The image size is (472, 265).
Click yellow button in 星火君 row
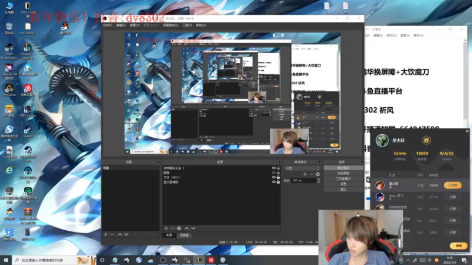click(453, 185)
